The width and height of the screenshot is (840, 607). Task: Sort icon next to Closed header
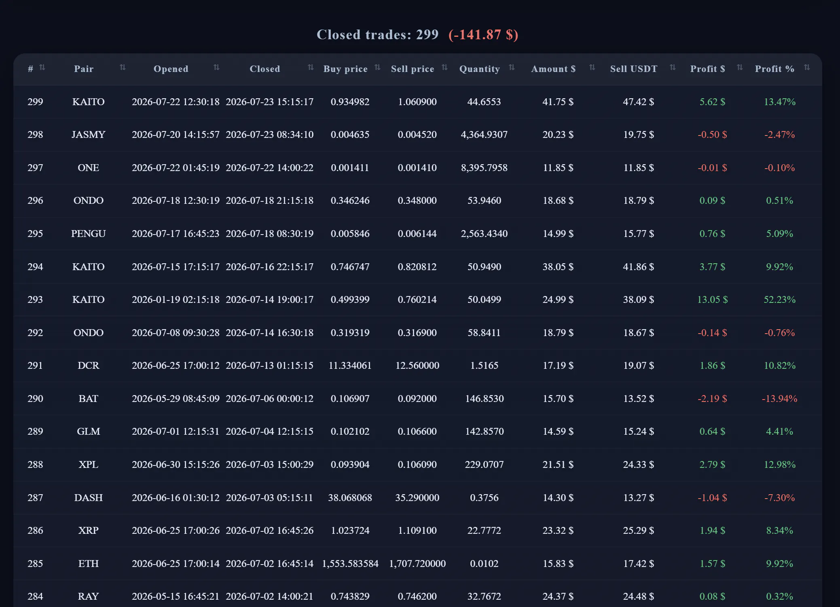tap(311, 68)
